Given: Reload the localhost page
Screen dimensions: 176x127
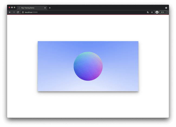Looking at the screenshot, I should point(18,12).
